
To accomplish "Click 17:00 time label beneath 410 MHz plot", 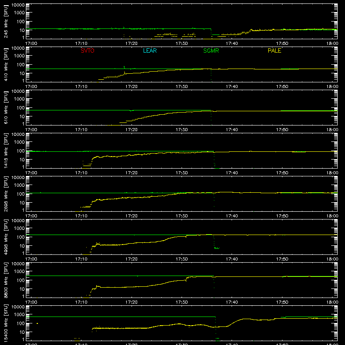I will pyautogui.click(x=31, y=87).
